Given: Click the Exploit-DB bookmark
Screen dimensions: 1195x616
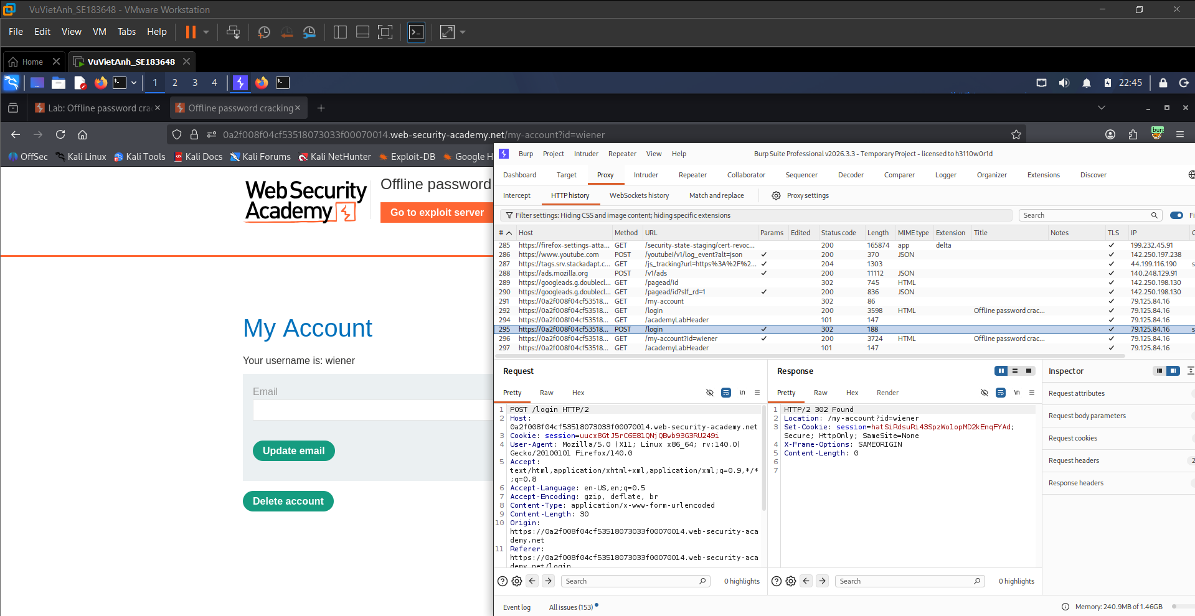Looking at the screenshot, I should (407, 157).
